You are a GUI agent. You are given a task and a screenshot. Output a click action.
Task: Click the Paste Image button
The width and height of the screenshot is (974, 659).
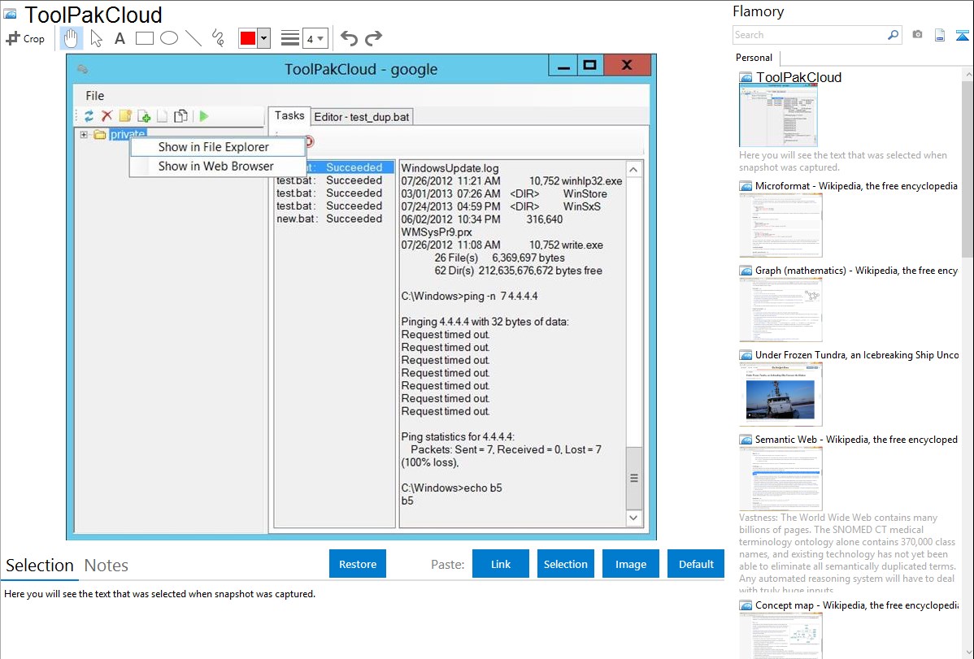pyautogui.click(x=630, y=564)
